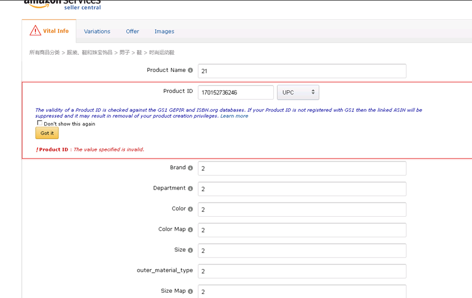
Task: Open the UPC product ID type dropdown
Action: click(x=298, y=92)
